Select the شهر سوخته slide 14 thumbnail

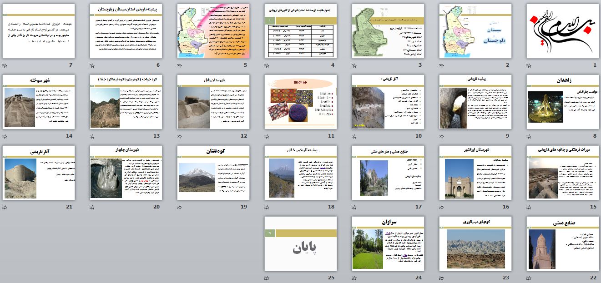coord(39,102)
